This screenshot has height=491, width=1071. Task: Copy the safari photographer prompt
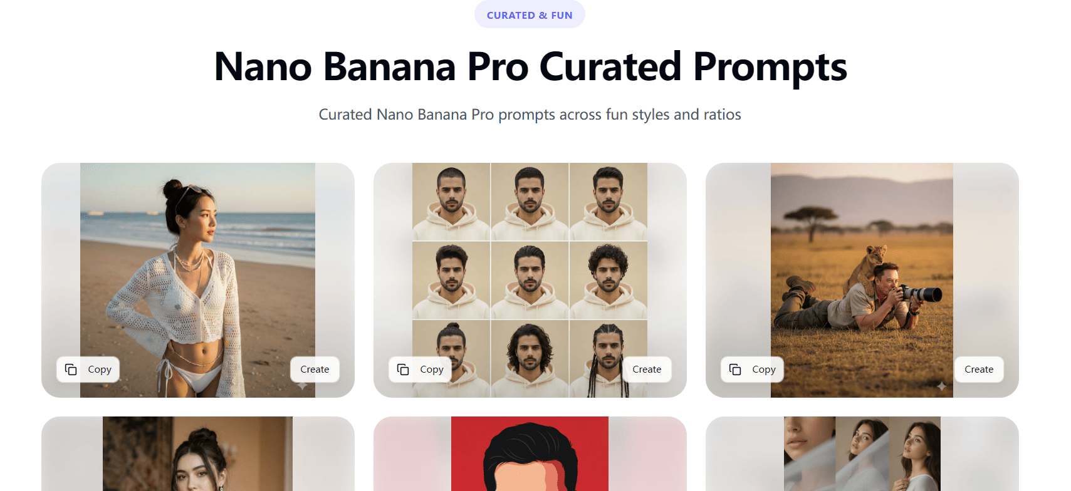coord(752,370)
